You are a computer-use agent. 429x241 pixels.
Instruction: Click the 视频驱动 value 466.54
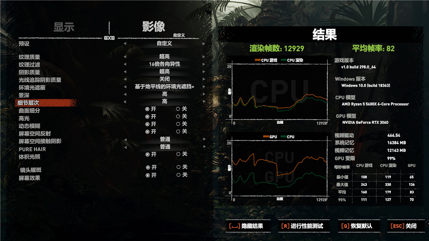coord(394,135)
